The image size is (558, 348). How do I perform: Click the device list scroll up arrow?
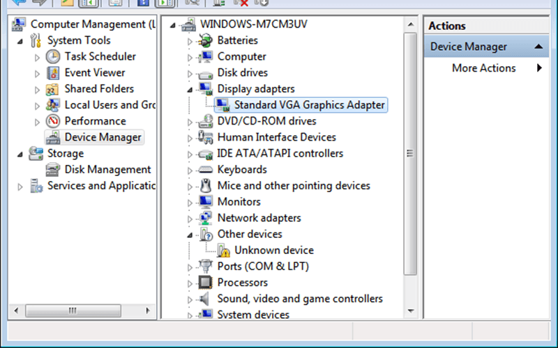coord(410,24)
